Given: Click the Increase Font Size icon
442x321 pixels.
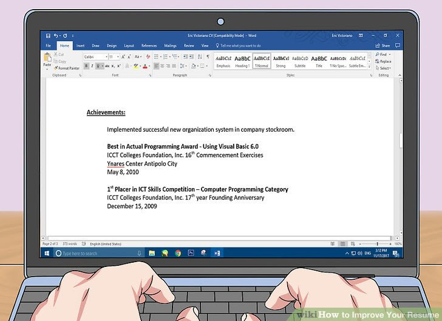Looking at the screenshot, I should tap(123, 57).
